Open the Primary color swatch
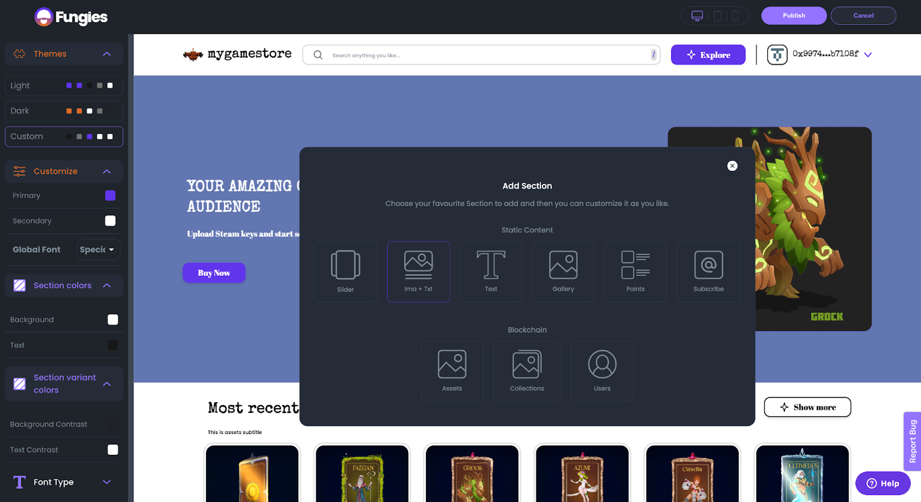921x502 pixels. coord(111,196)
